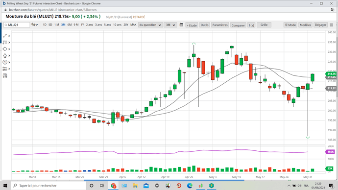Select the 5 ans time range
Viewport: 338px width, 190px height.
pos(108,25)
